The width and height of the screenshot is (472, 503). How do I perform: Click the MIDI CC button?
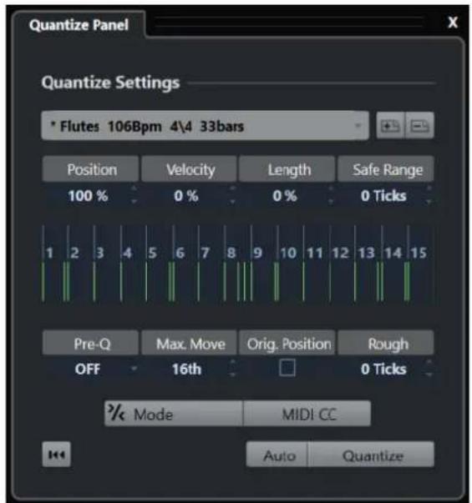(307, 414)
